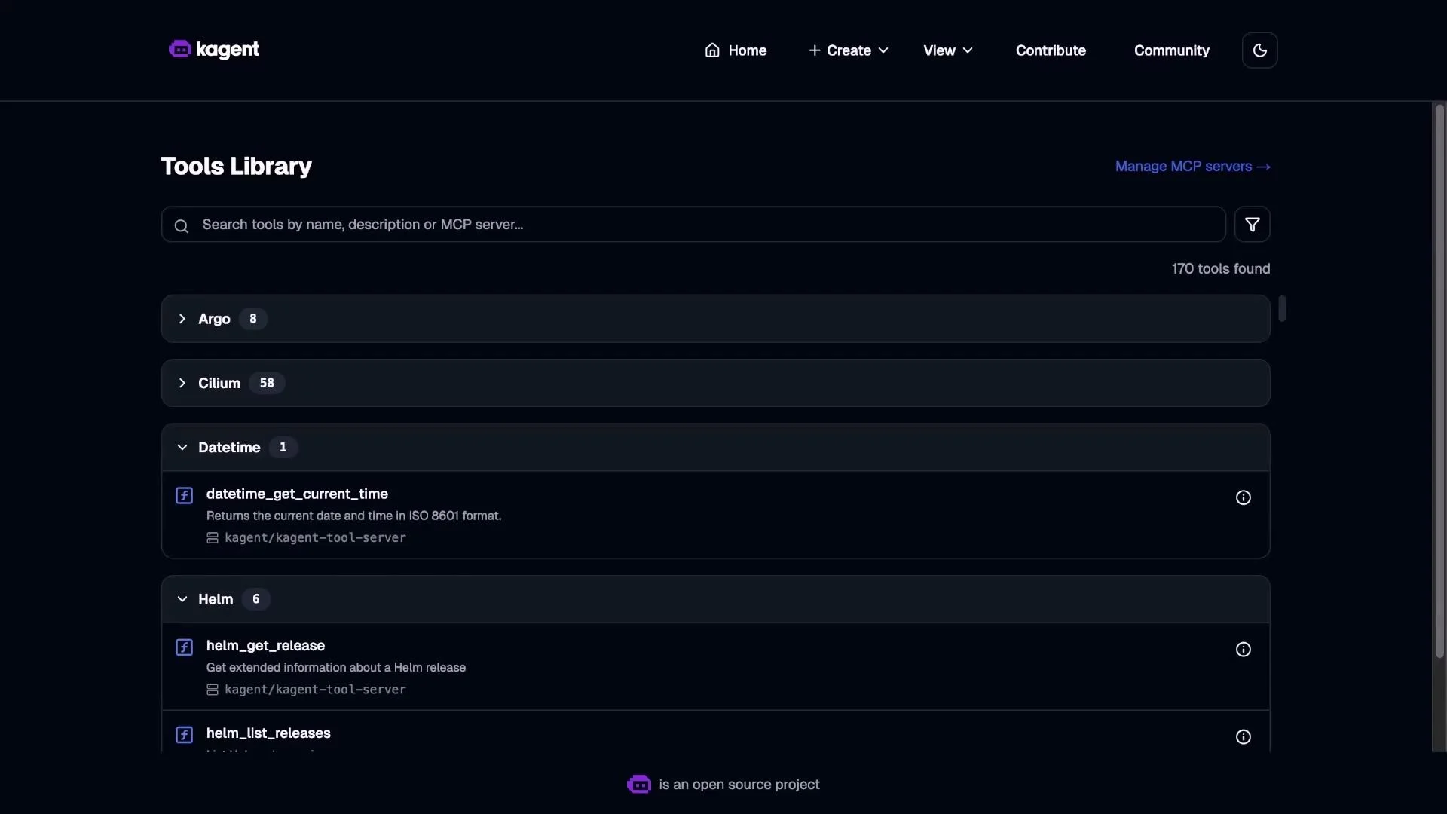Image resolution: width=1447 pixels, height=814 pixels.
Task: Expand the Cilium tools group
Action: coord(715,383)
